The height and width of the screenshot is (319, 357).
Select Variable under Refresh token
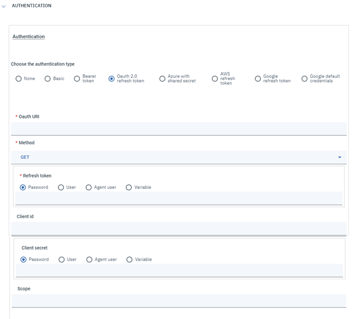[129, 187]
